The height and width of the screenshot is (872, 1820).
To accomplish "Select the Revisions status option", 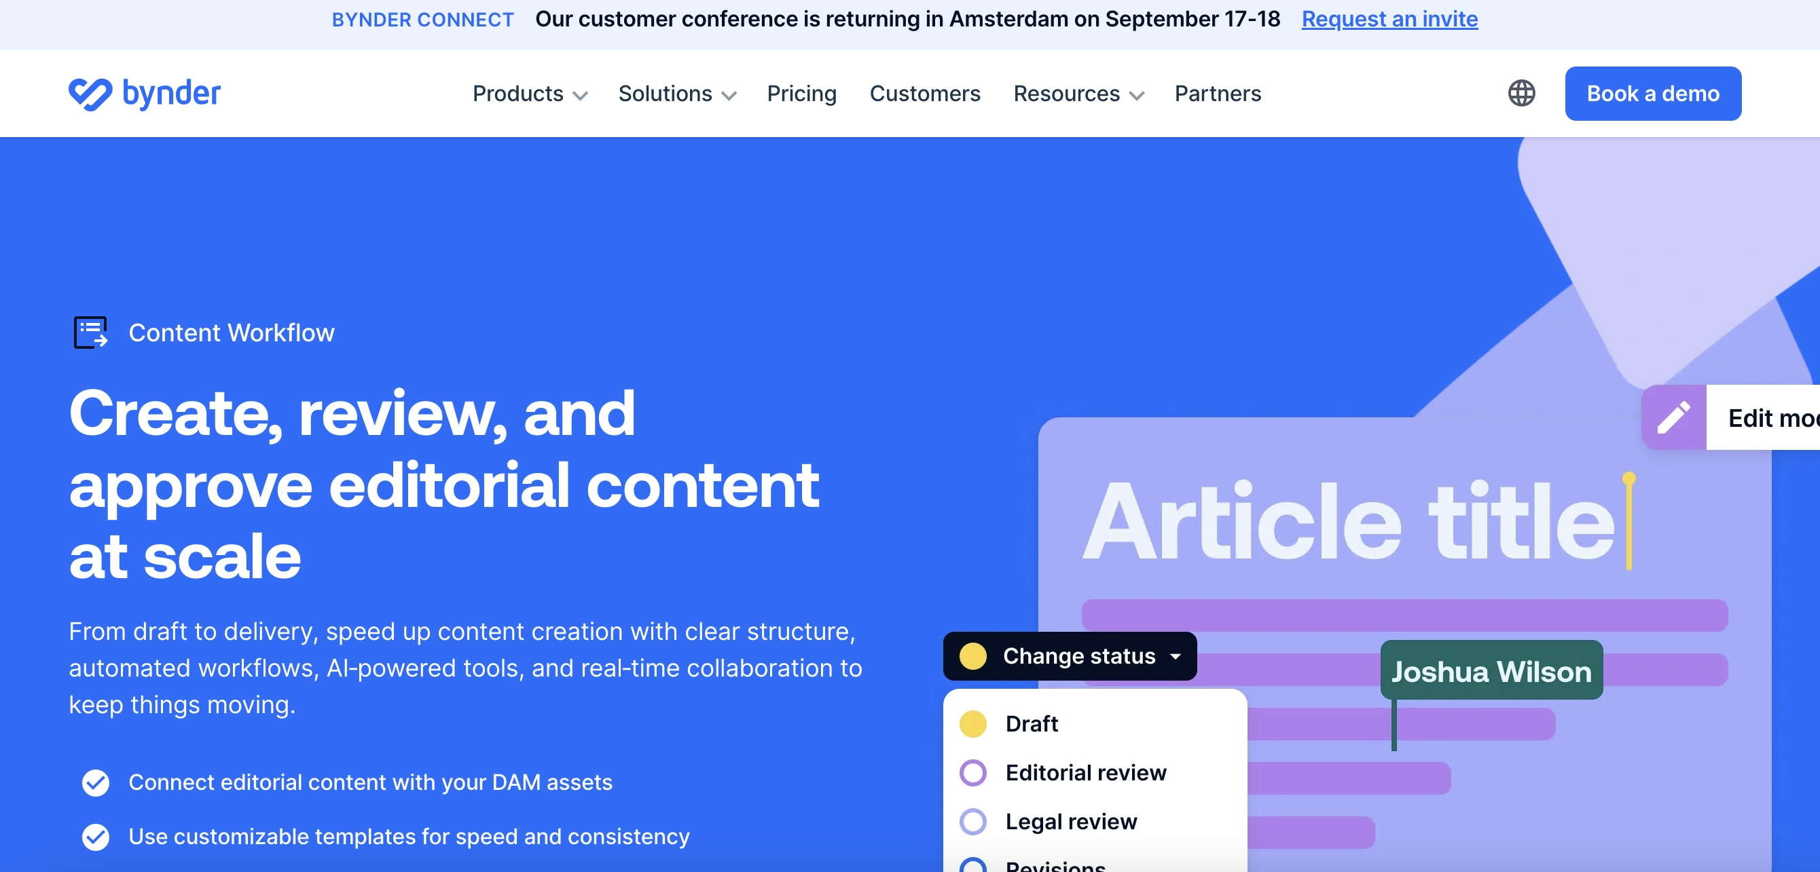I will pos(1095,865).
